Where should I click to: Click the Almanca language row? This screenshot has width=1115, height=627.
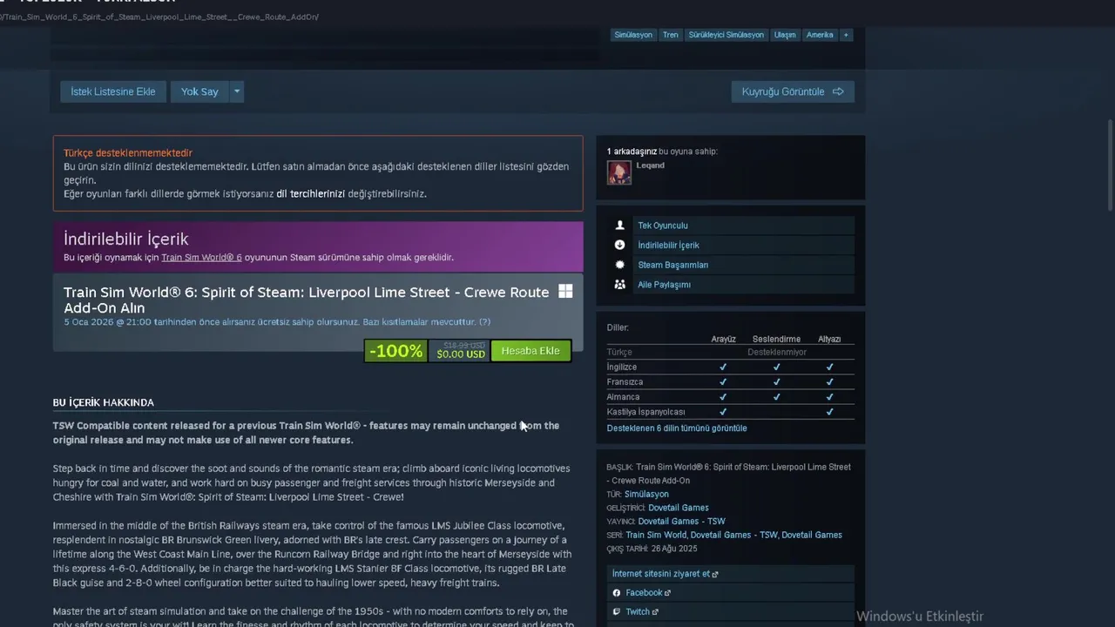[730, 397]
